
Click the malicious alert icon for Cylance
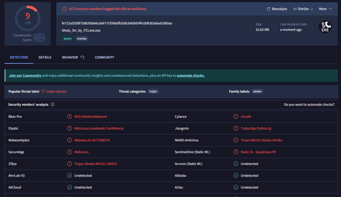click(x=236, y=117)
